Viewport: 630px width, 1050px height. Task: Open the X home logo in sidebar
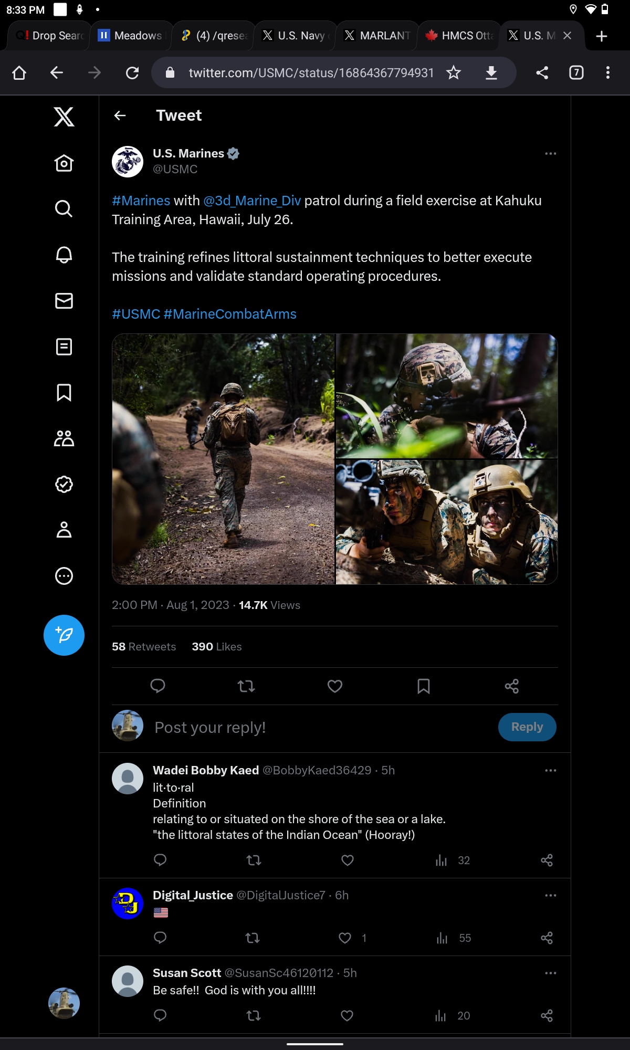click(64, 117)
